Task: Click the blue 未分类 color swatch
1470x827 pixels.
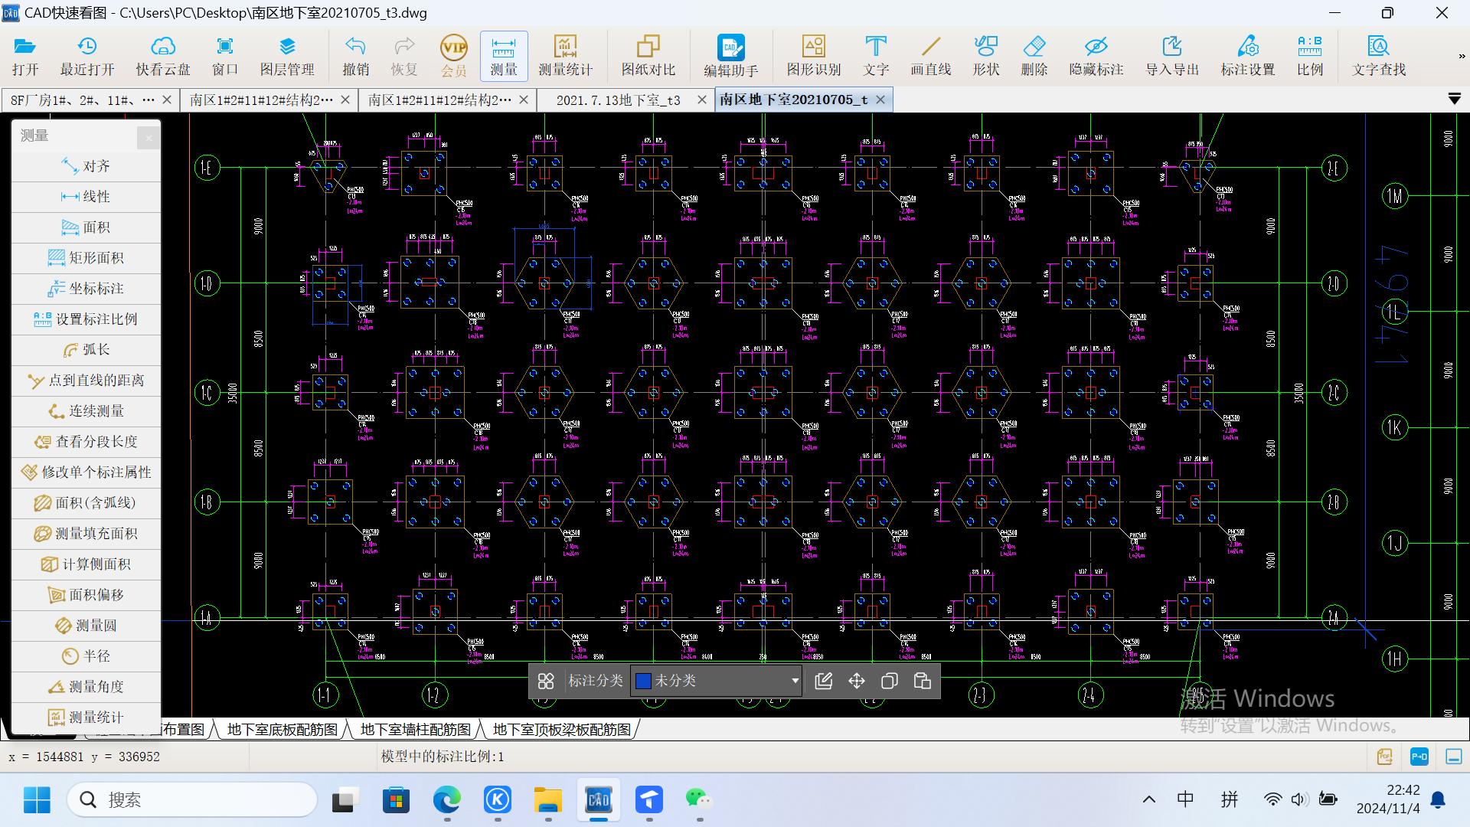Action: click(644, 681)
